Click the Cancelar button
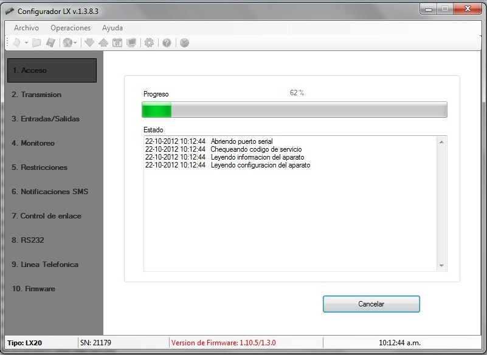 point(371,304)
